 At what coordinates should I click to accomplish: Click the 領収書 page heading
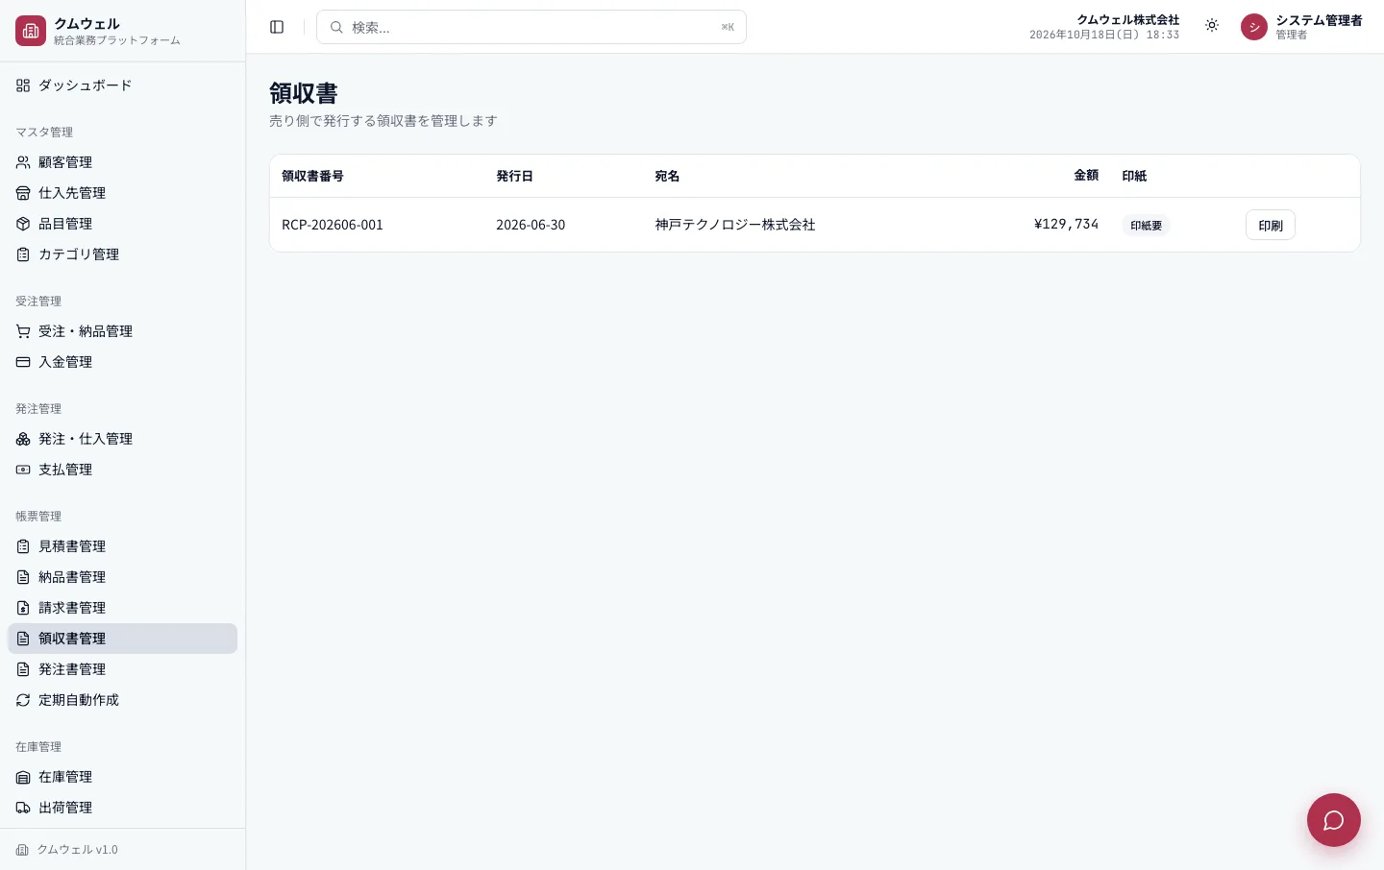click(304, 93)
